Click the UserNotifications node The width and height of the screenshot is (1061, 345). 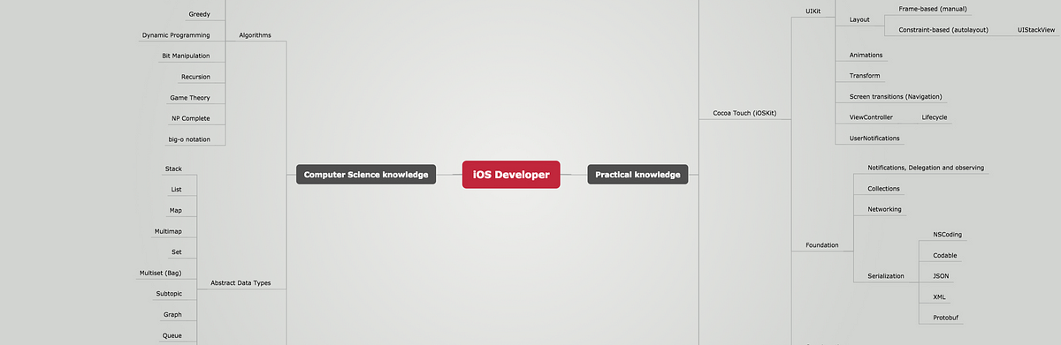tap(874, 139)
